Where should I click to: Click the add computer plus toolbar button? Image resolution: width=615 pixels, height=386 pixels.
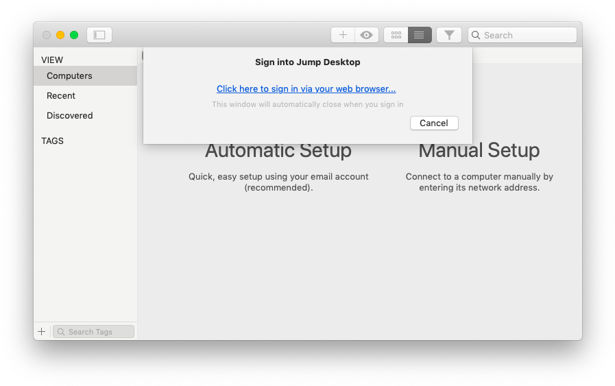tap(343, 35)
